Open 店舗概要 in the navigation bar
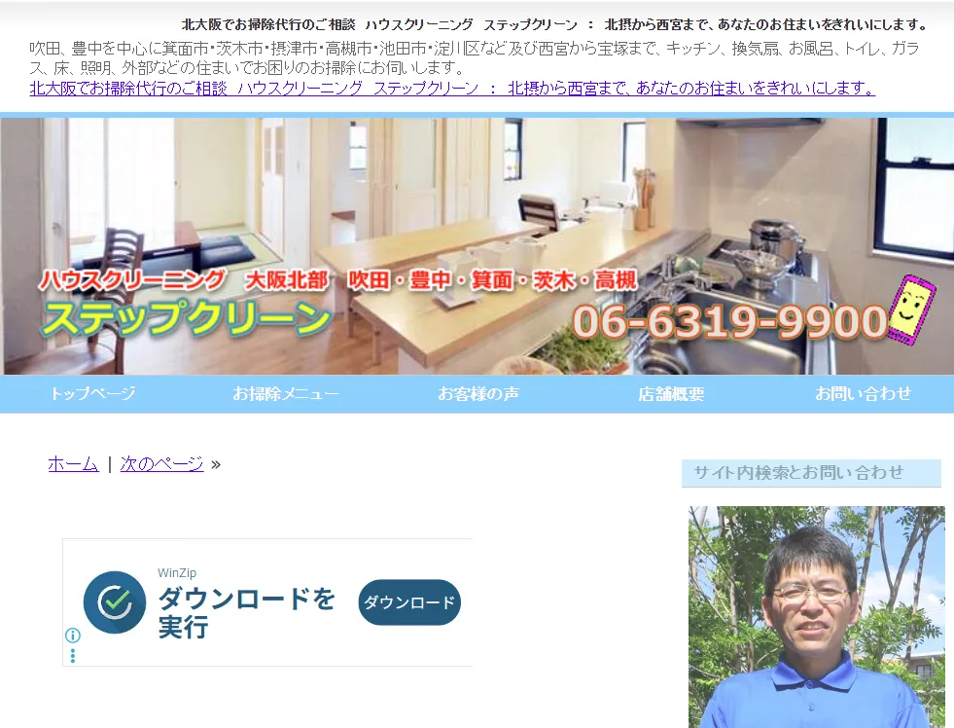This screenshot has height=728, width=954. pos(671,394)
